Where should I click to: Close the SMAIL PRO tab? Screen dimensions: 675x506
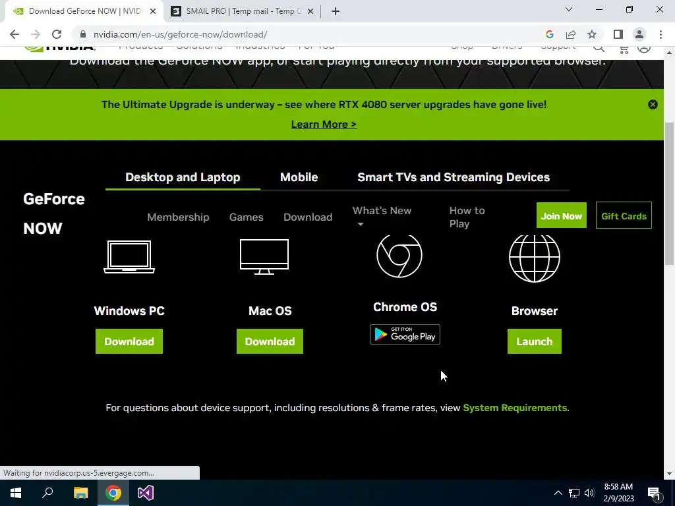(310, 11)
